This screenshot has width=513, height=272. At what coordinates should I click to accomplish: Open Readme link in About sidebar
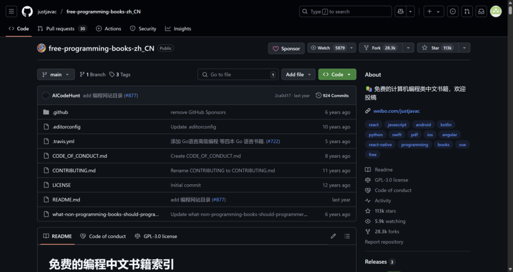click(x=379, y=170)
